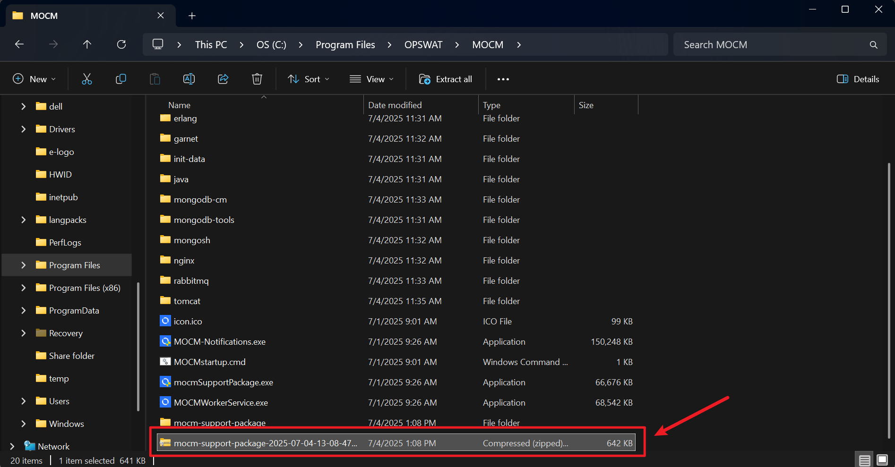The width and height of the screenshot is (895, 467).
Task: Click the PC monitor icon in address bar
Action: [158, 44]
